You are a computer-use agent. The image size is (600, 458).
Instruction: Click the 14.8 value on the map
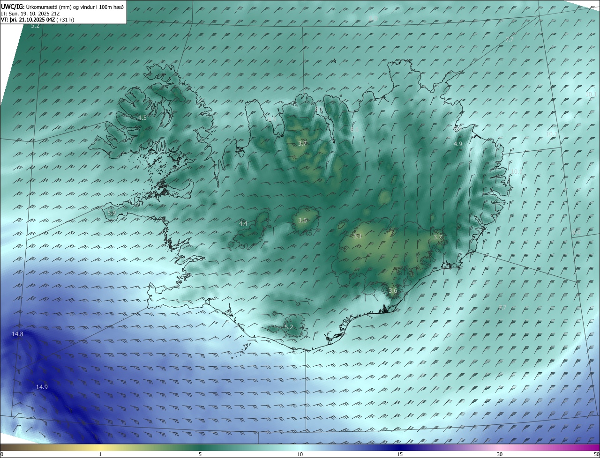click(x=18, y=334)
